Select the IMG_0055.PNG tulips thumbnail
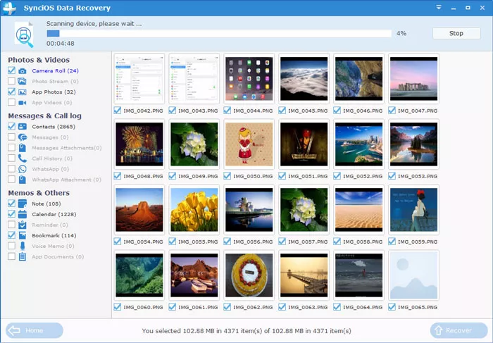This screenshot has width=493, height=343. 194,209
